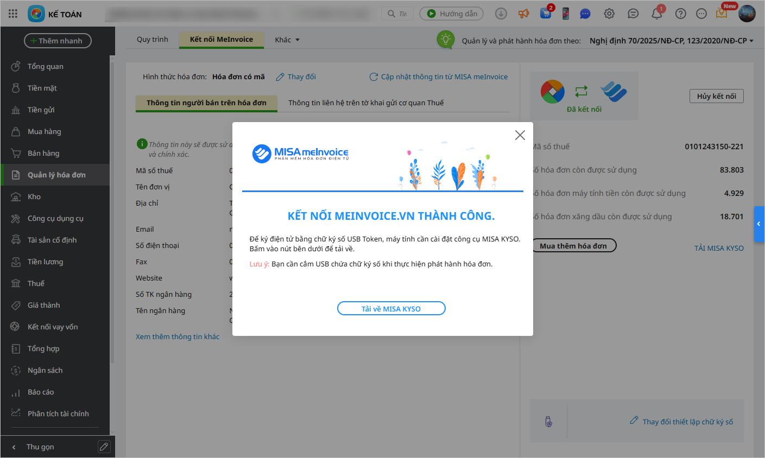Click the Kế Toán app logo
Image resolution: width=765 pixels, height=458 pixels.
pos(36,14)
